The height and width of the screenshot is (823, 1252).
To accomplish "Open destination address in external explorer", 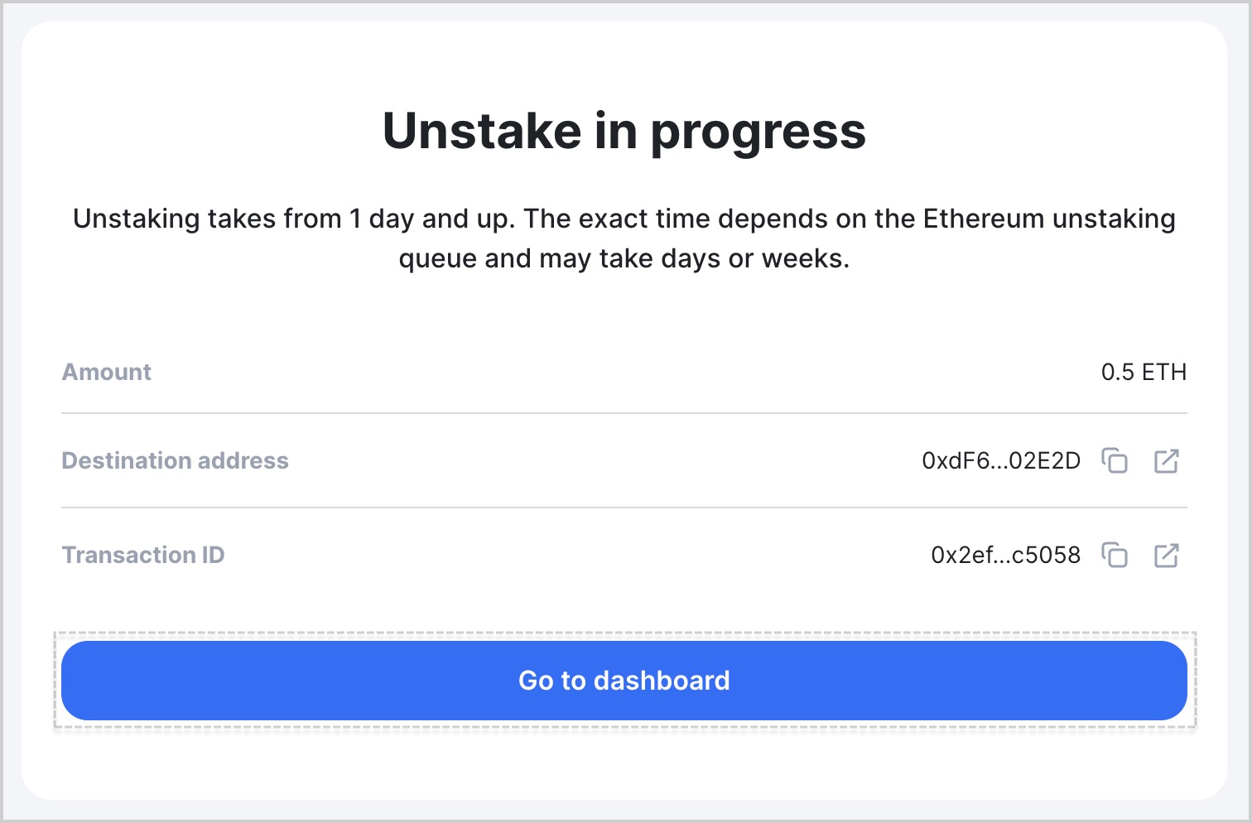I will click(1166, 460).
